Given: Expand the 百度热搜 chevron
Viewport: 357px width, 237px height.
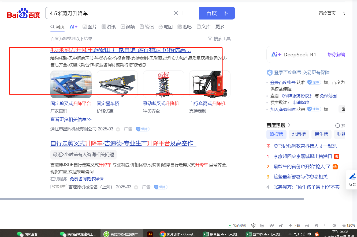Looking at the screenshot, I should [289, 125].
